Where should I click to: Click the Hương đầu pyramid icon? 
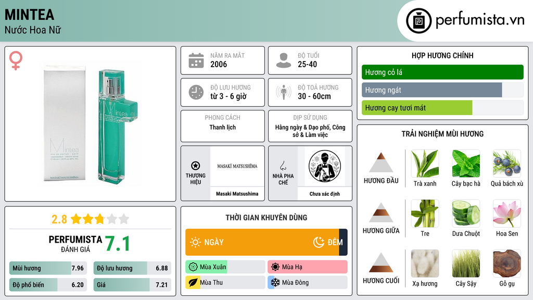[x=381, y=162]
